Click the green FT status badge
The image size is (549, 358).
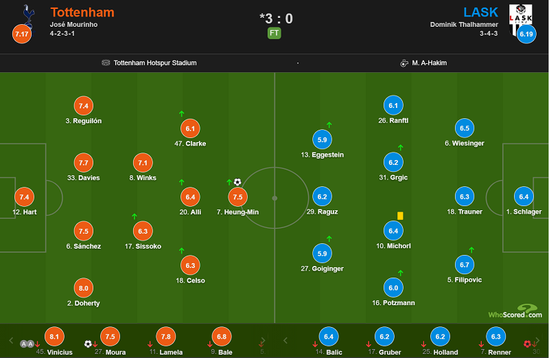(x=274, y=33)
